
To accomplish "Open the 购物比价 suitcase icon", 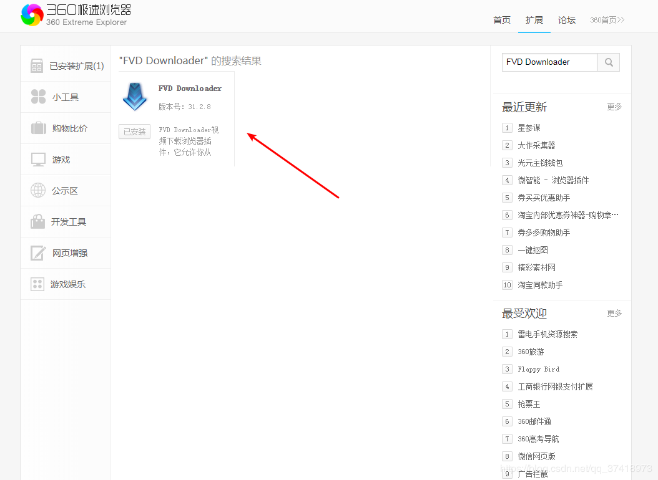I will pyautogui.click(x=39, y=128).
